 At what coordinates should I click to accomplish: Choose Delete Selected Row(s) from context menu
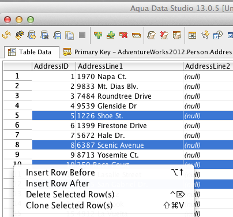(x=104, y=194)
